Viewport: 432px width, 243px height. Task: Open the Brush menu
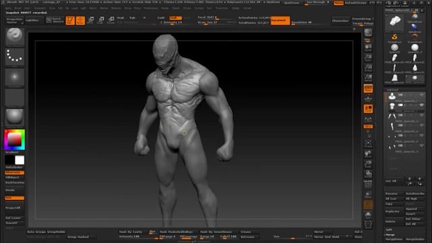click(18, 8)
